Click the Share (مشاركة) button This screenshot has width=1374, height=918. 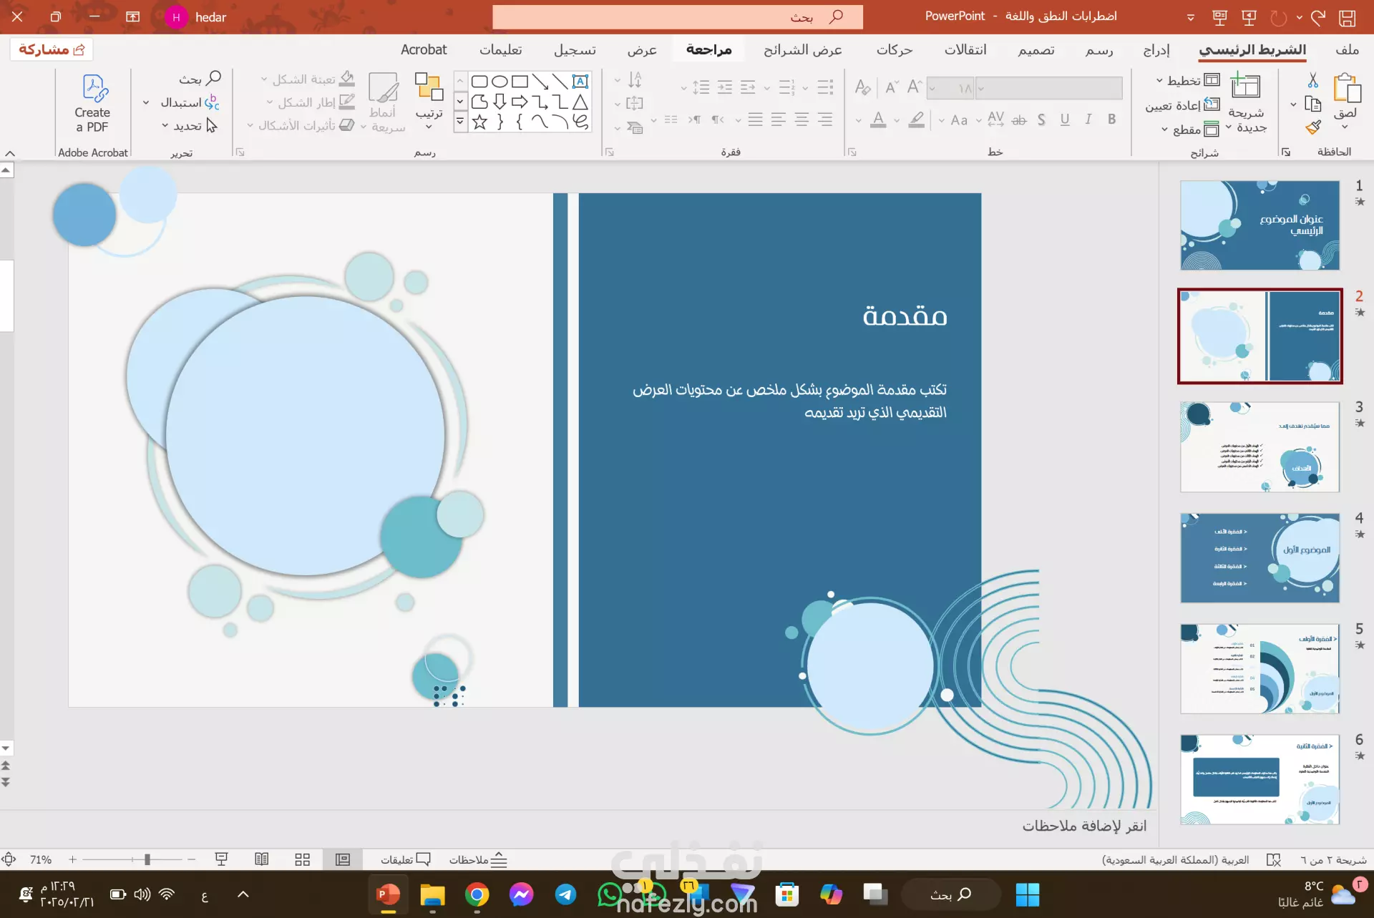coord(52,49)
